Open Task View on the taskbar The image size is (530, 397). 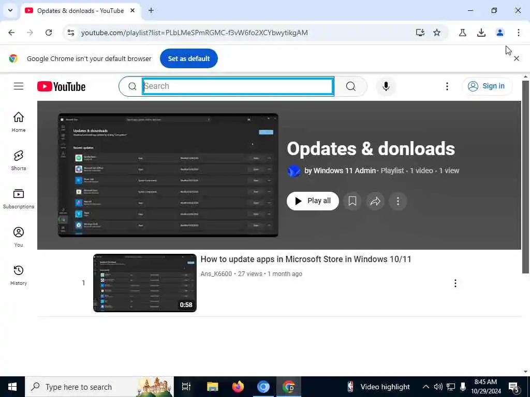(x=186, y=387)
